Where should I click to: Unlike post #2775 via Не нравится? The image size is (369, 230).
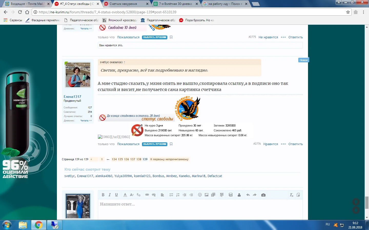(x=268, y=37)
